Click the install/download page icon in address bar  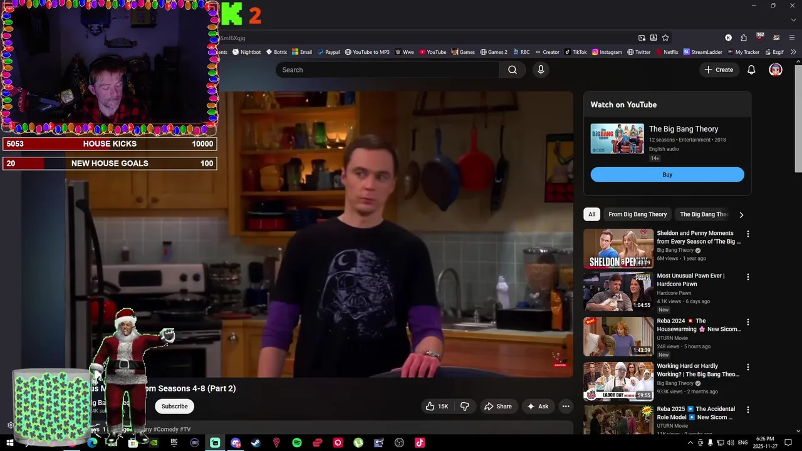click(654, 38)
